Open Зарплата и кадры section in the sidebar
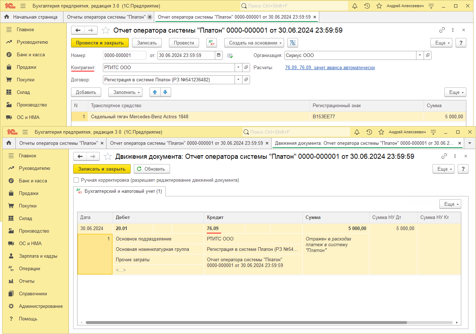The height and width of the screenshot is (334, 476). 38,256
